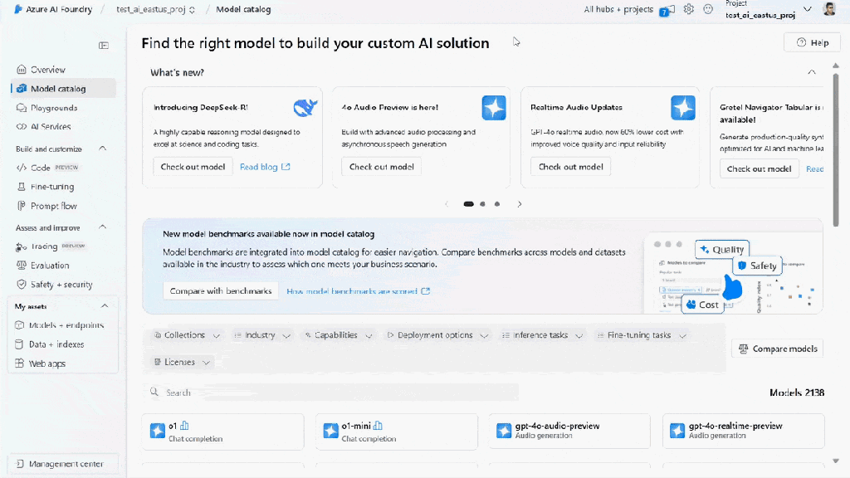Open the test_ai_eastus_proj breadcrumb switcher
The image size is (850, 478).
coord(155,9)
